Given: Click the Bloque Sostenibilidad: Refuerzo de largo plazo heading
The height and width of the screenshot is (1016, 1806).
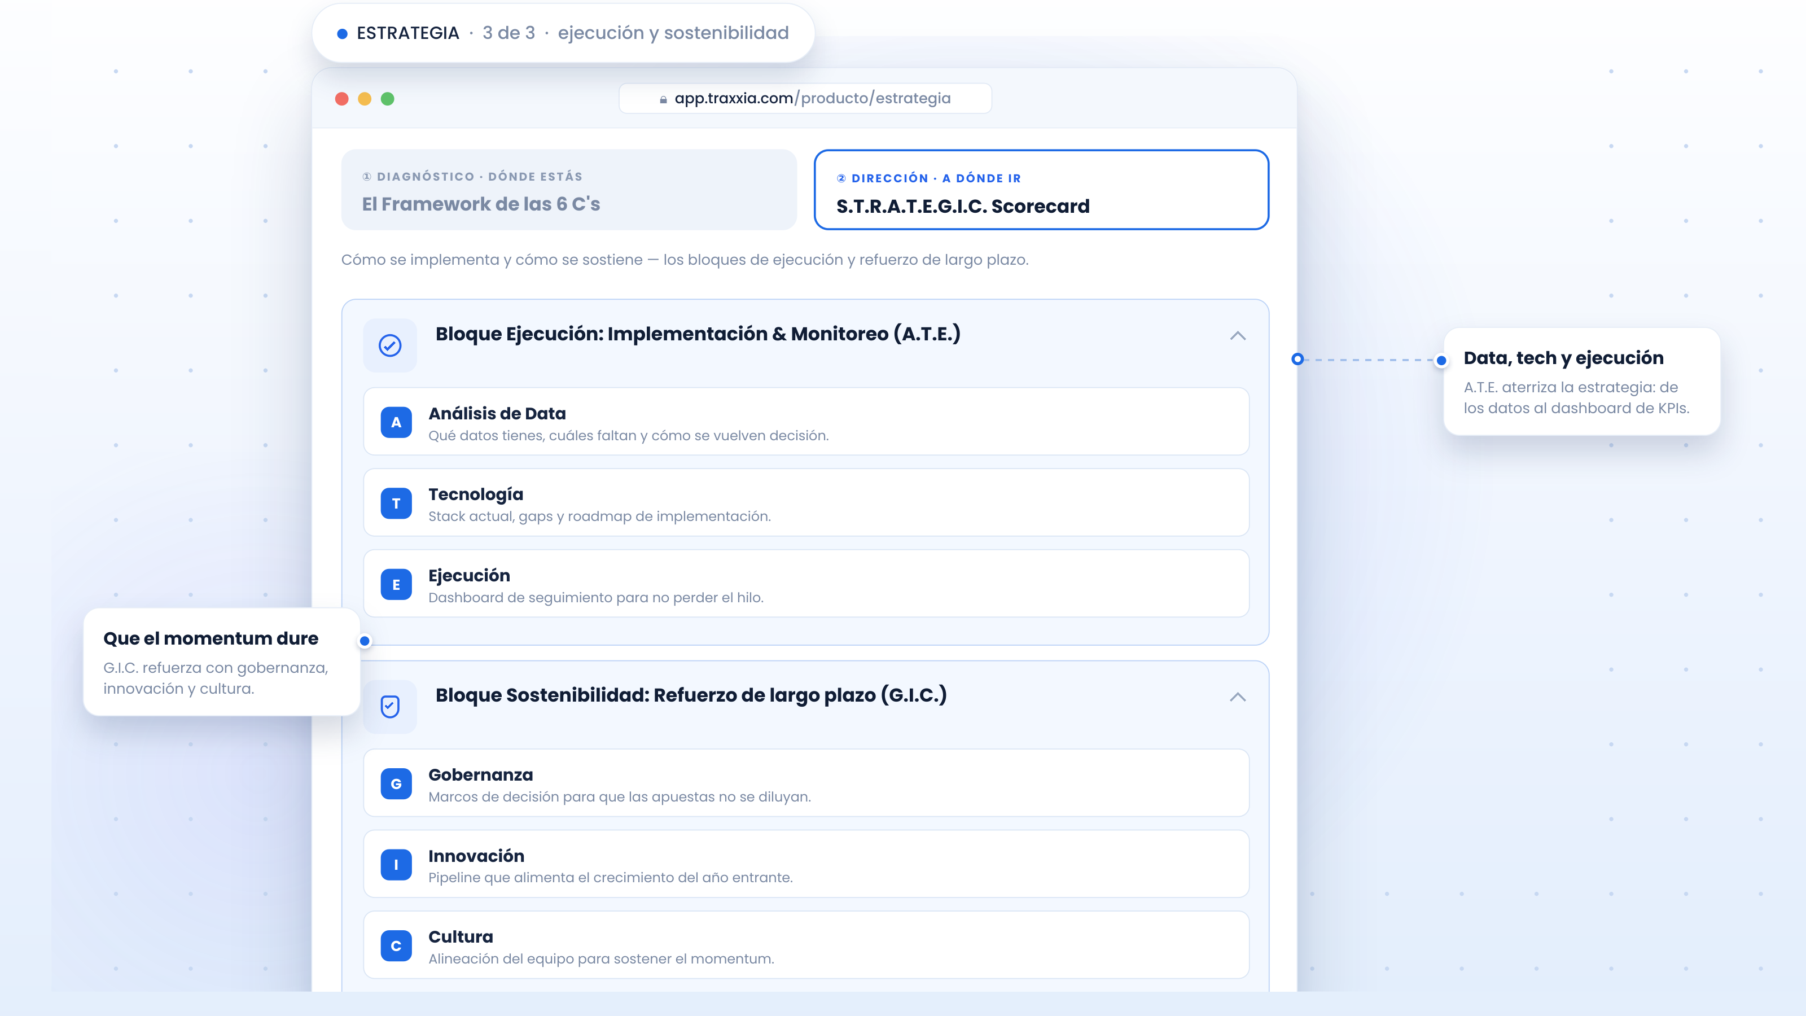Looking at the screenshot, I should 691,695.
